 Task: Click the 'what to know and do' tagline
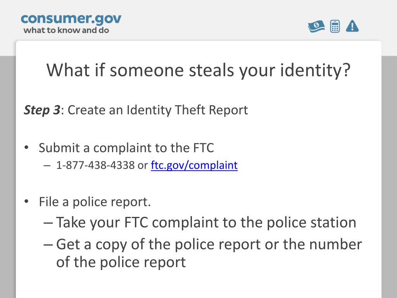coord(66,30)
